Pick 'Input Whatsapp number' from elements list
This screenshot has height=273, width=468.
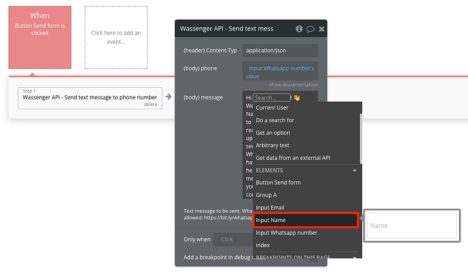pos(287,233)
